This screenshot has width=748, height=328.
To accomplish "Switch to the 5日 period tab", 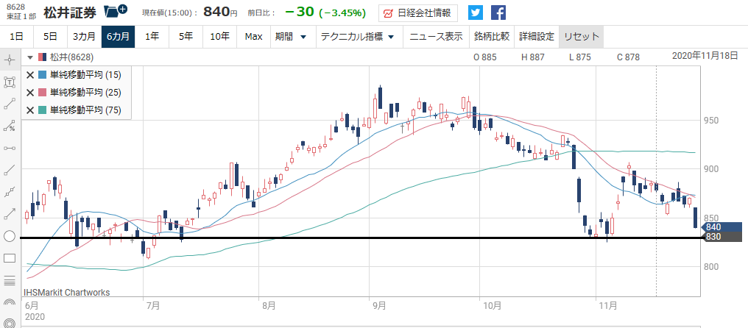I will [x=50, y=37].
